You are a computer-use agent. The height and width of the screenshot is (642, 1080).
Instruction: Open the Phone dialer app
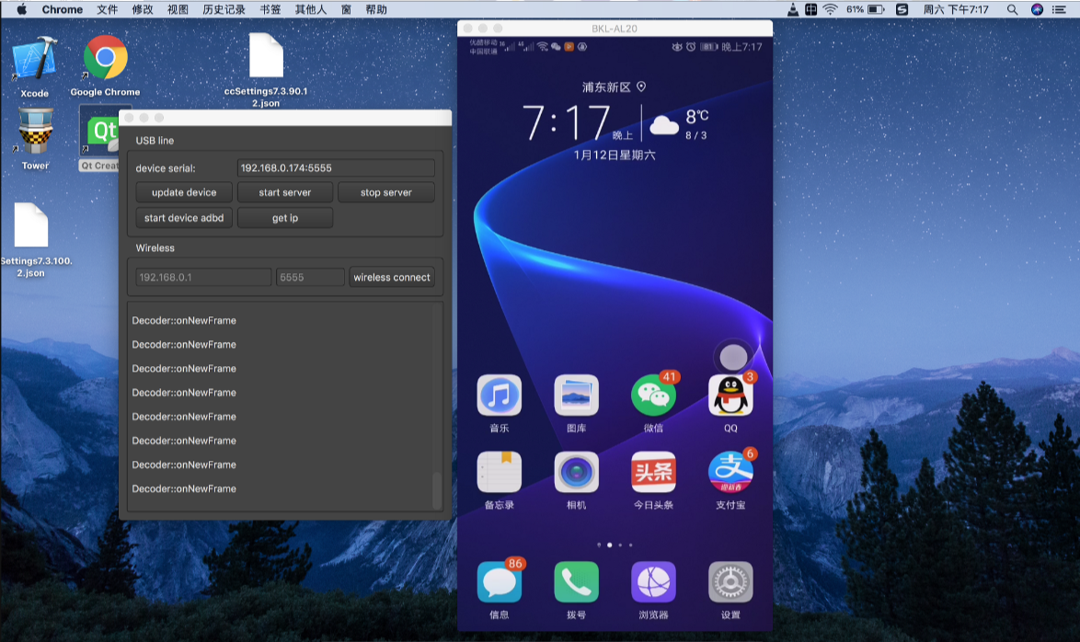pyautogui.click(x=577, y=583)
